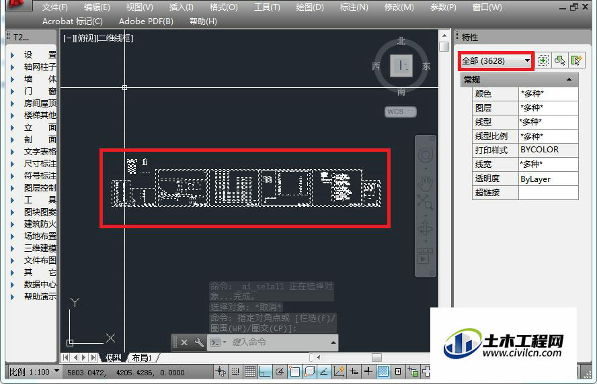This screenshot has width=597, height=384.
Task: Toggle Quick Properties in status bar
Action: click(x=398, y=371)
